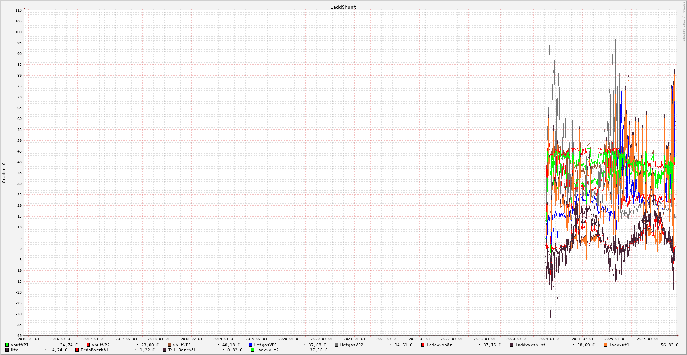Click the red vbutVP2 legend swatch
Viewport: 687px width, 355px height.
click(x=88, y=345)
